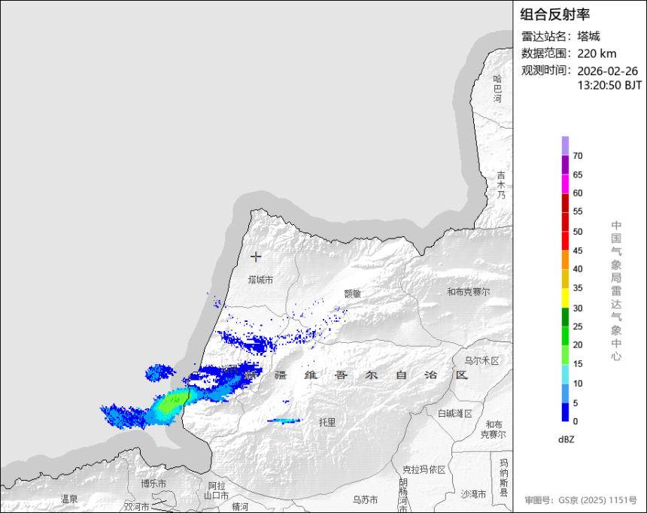Click the small echo strip west of 托里
Image resolution: width=647 pixels, height=513 pixels.
point(284,420)
